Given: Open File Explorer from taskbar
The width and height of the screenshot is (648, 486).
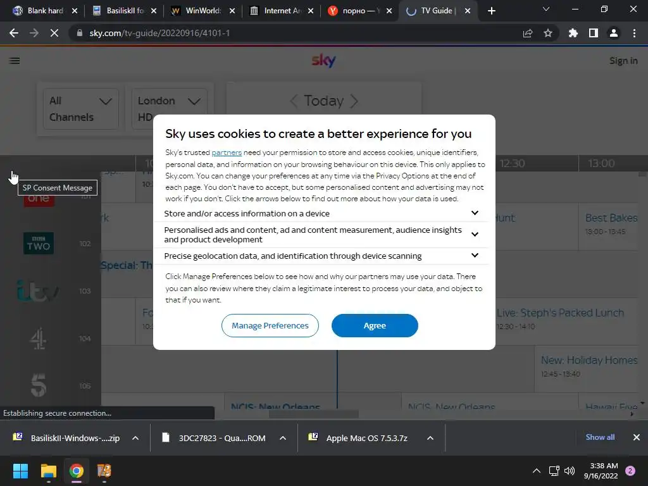Looking at the screenshot, I should pyautogui.click(x=48, y=471).
